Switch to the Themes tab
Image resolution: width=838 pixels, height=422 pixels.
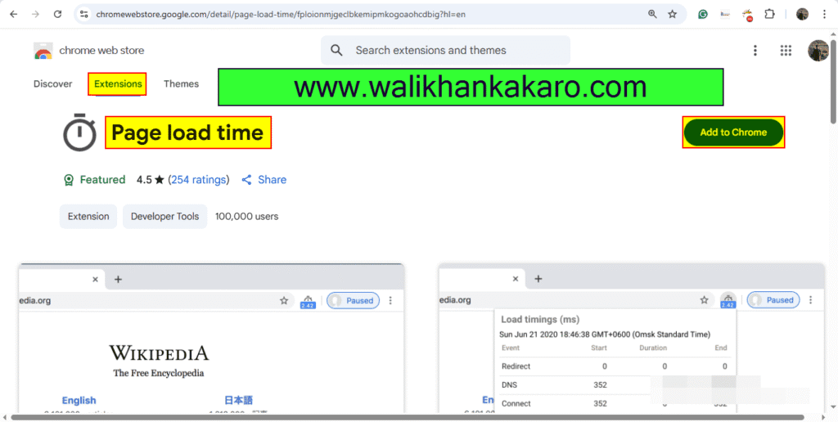[181, 84]
